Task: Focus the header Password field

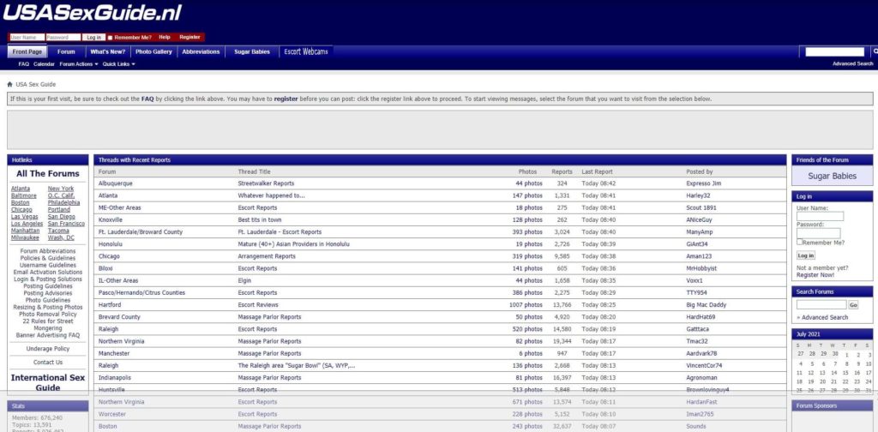Action: coord(63,38)
